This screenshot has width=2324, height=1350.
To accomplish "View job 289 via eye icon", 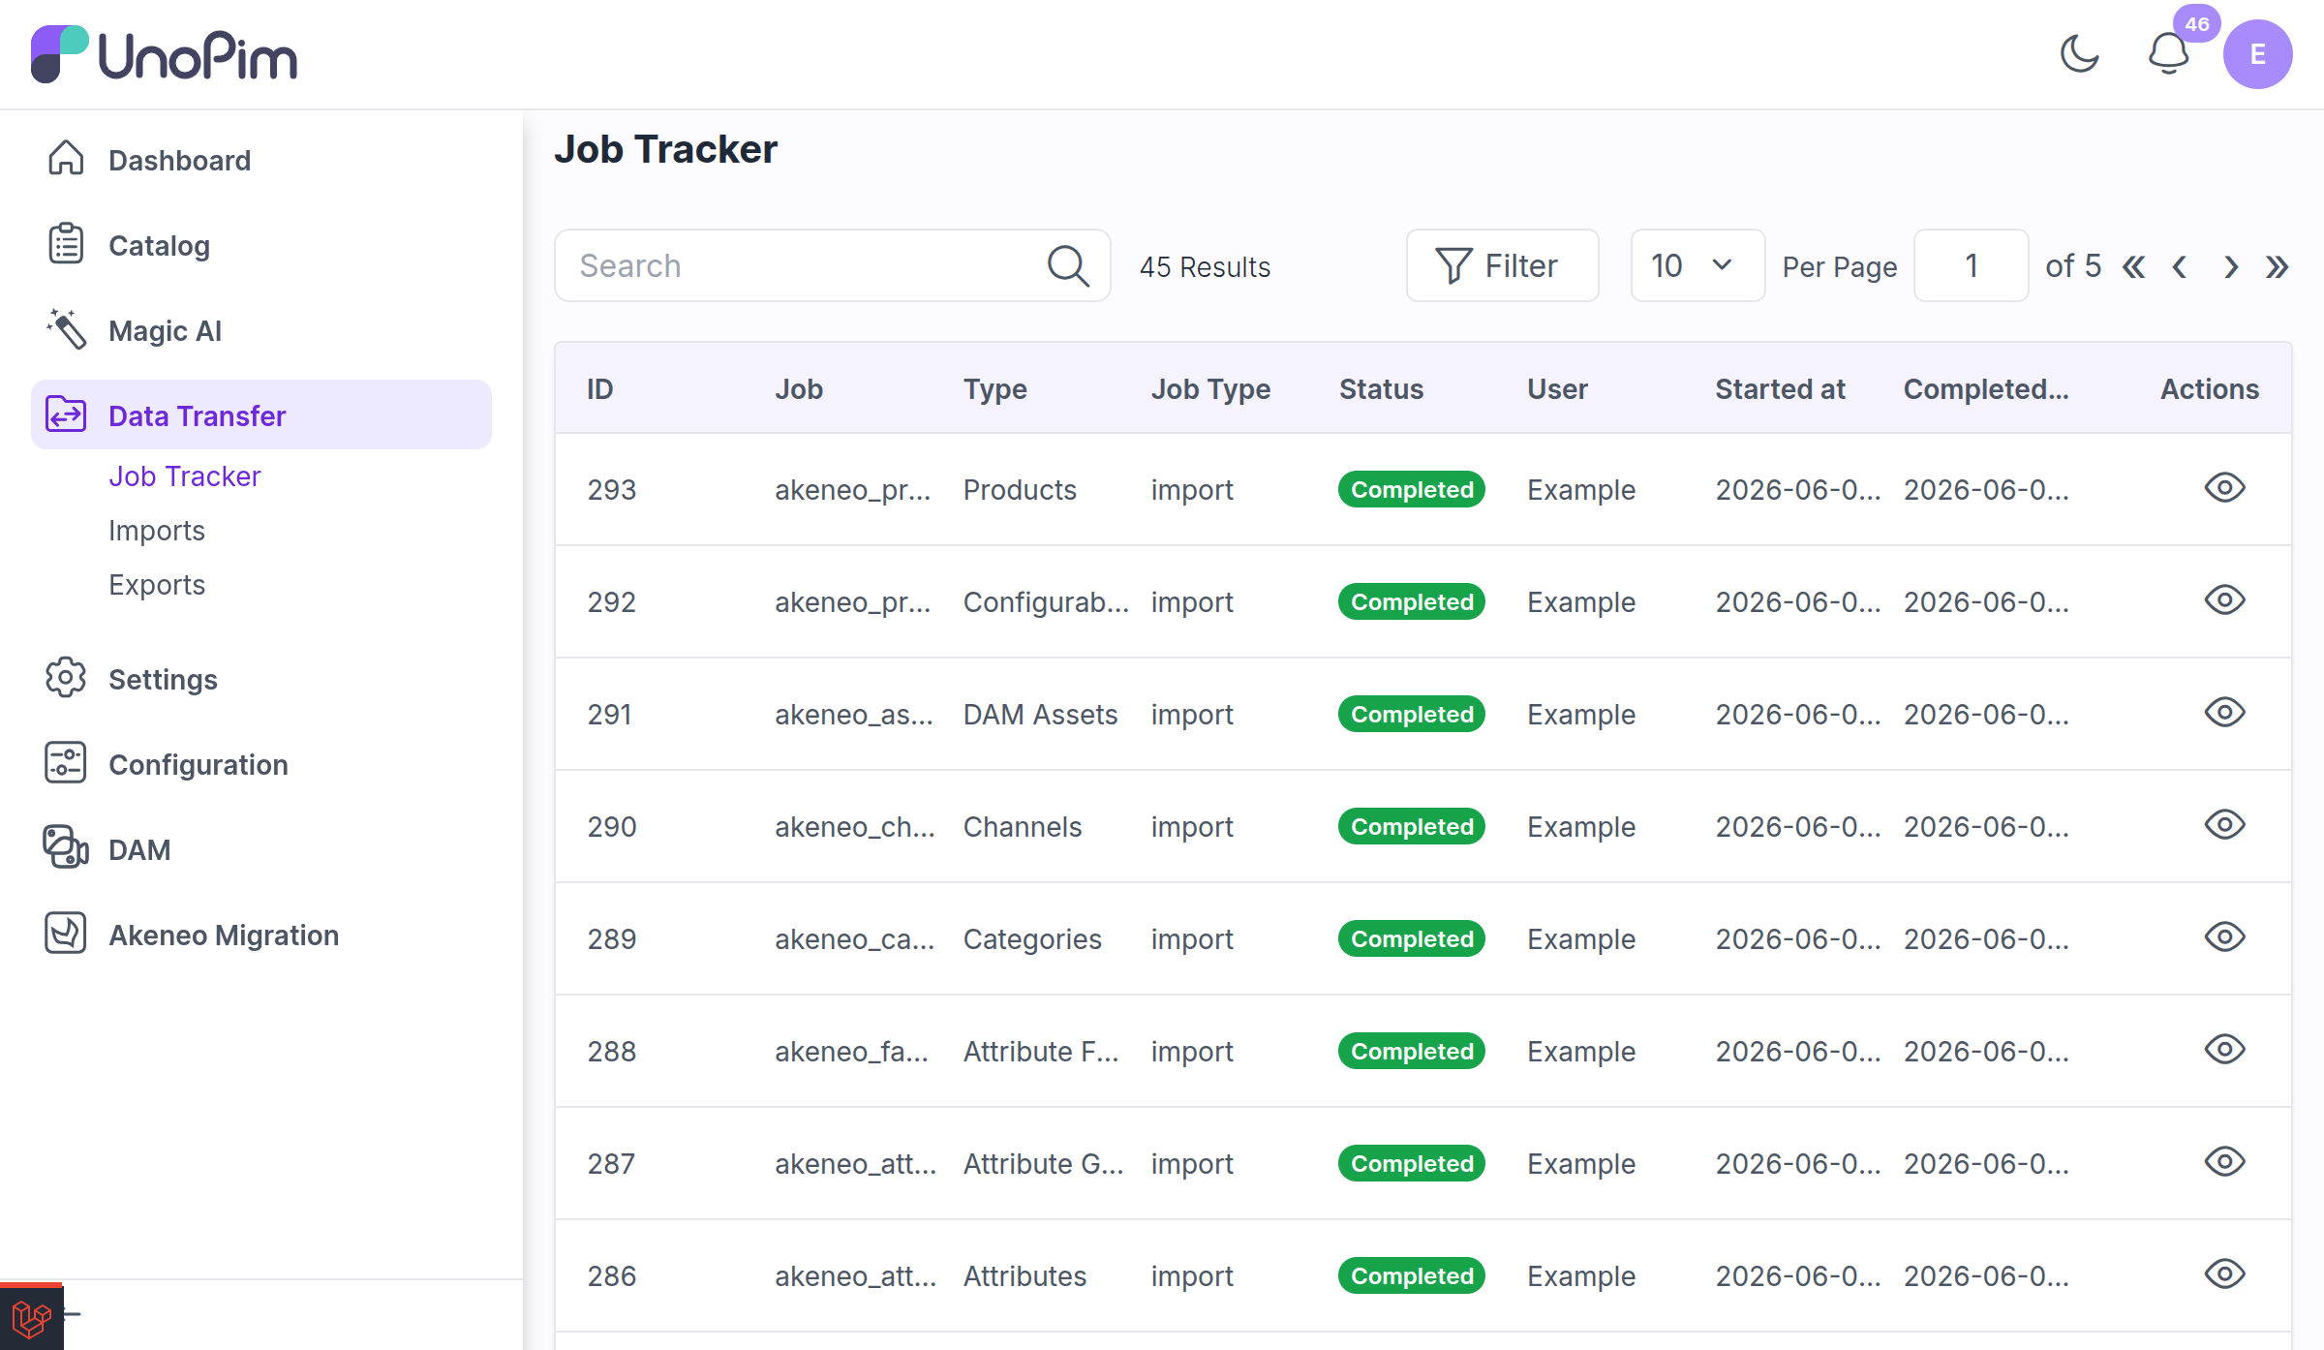I will pyautogui.click(x=2224, y=937).
